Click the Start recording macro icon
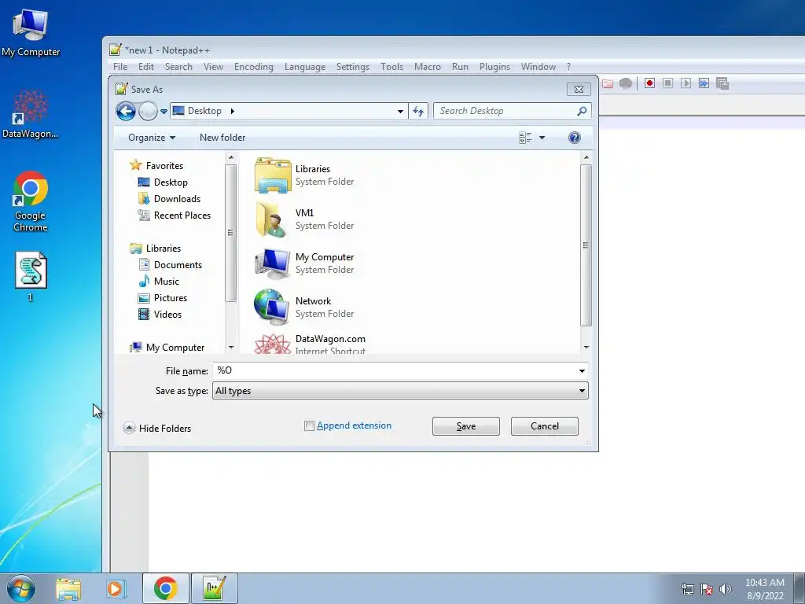The height and width of the screenshot is (604, 805). pyautogui.click(x=649, y=83)
